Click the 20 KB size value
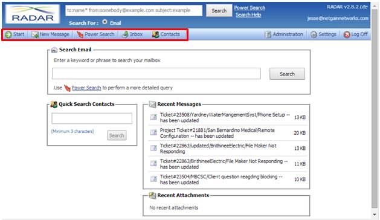The image size is (380, 220). click(x=300, y=133)
